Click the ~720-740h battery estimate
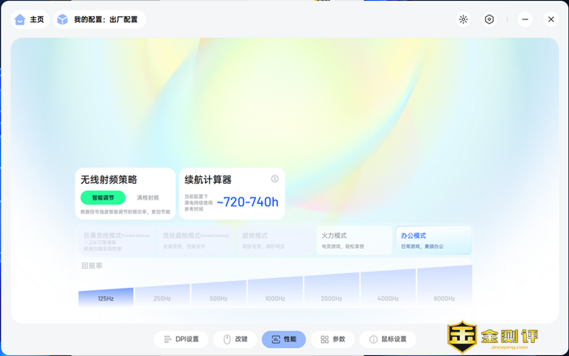569x356 pixels. coord(248,202)
